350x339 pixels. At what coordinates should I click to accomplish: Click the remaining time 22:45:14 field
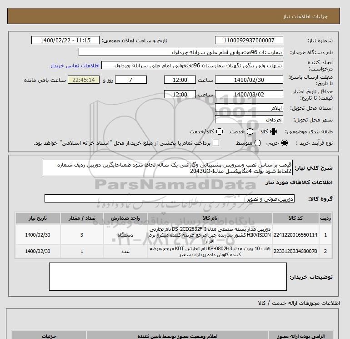point(84,80)
